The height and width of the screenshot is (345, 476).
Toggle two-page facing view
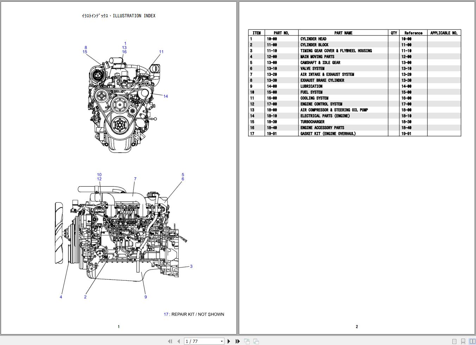pyautogui.click(x=472, y=341)
